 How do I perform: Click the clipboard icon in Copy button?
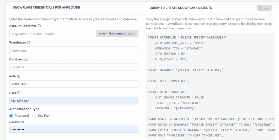[260, 8]
